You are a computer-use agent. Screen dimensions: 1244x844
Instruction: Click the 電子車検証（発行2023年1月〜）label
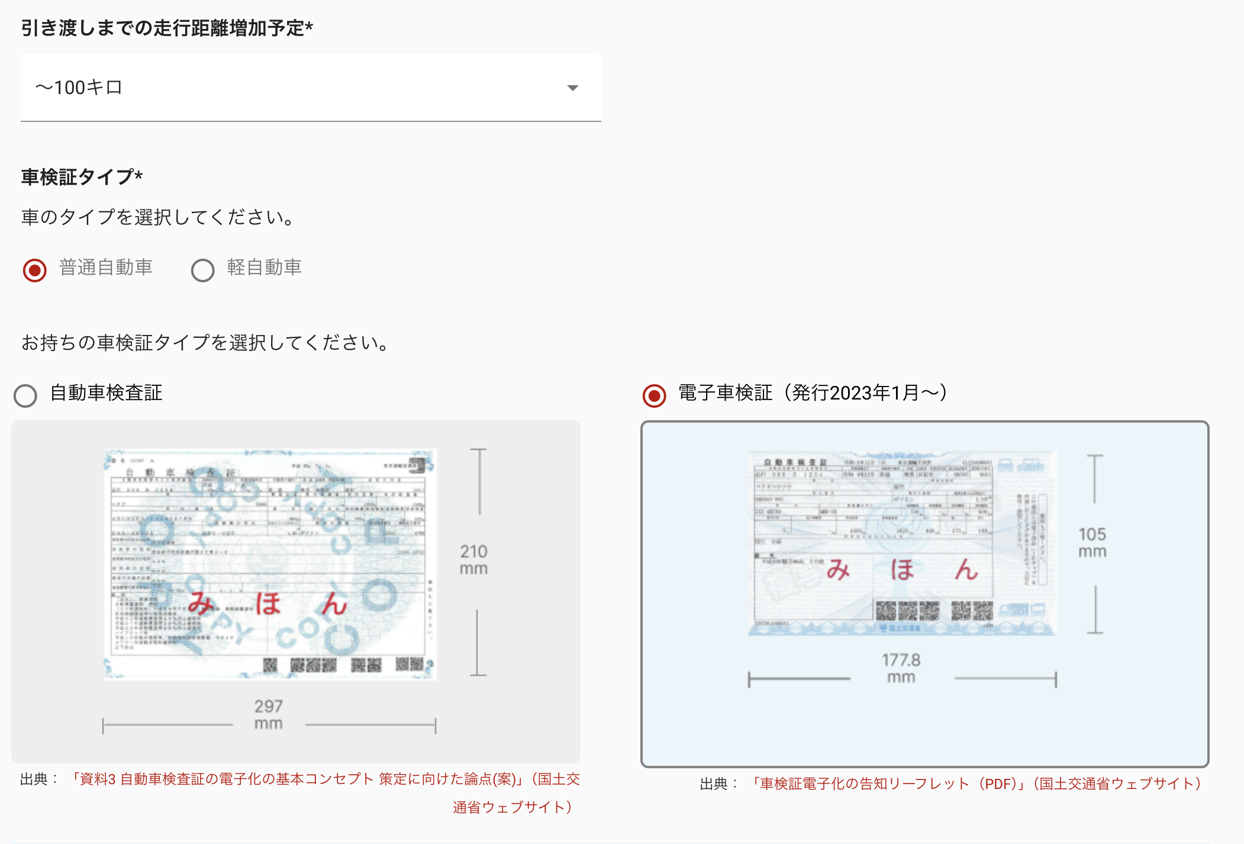tap(813, 392)
